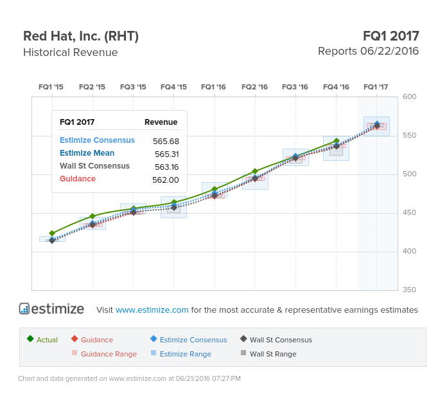Click the Wall St Consensus tooltip row
440x399 pixels.
119,167
